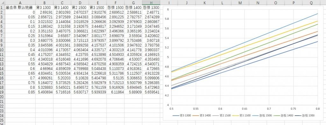Click cell with value 4.53007
Screen dimensions: 326x125
tap(133, 59)
